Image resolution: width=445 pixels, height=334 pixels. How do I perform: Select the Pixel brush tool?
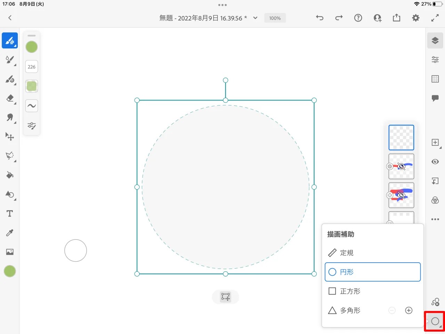pyautogui.click(x=10, y=40)
